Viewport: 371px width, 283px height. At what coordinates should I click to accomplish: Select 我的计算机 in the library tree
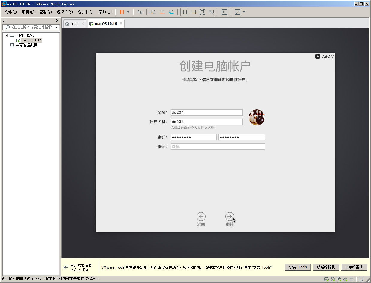pos(25,35)
